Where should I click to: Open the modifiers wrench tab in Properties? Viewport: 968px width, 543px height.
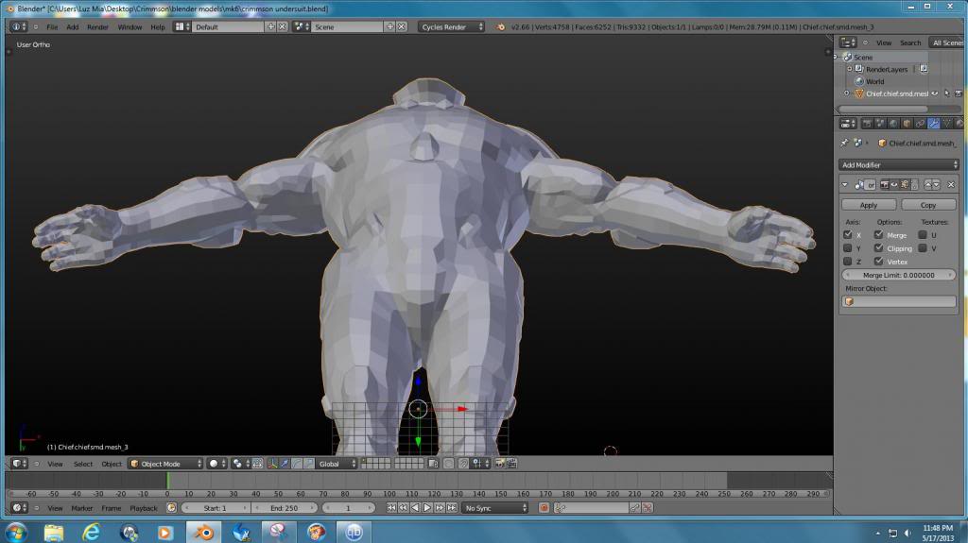tap(934, 124)
